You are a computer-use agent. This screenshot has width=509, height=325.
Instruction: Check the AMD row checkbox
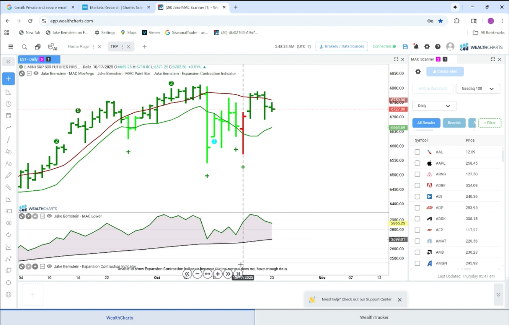pyautogui.click(x=418, y=252)
